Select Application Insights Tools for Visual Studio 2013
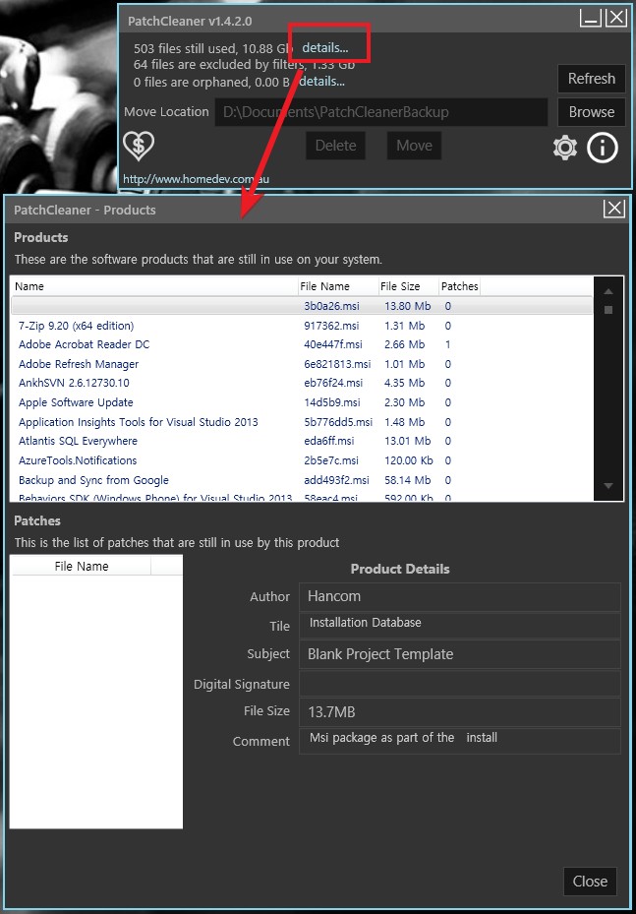Screen dimensions: 636x914 click(x=302, y=421)
